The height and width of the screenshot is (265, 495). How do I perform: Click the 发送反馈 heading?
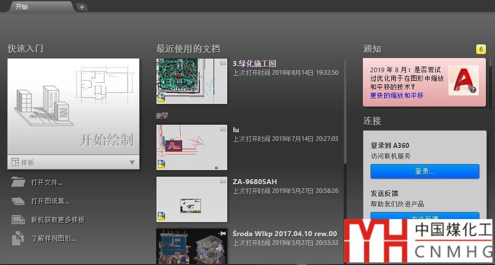coord(384,193)
